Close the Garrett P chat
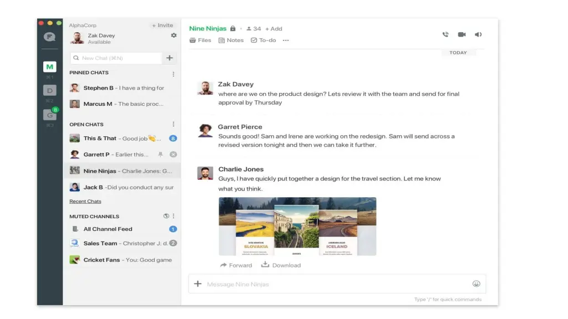This screenshot has width=568, height=319. [174, 155]
